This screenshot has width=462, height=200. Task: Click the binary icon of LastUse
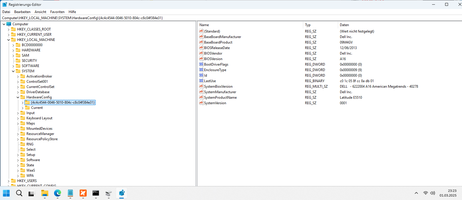pos(201,81)
